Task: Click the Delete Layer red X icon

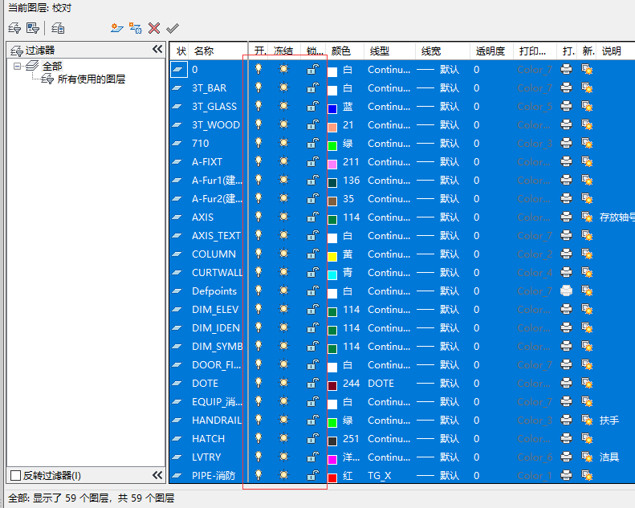Action: 154,28
